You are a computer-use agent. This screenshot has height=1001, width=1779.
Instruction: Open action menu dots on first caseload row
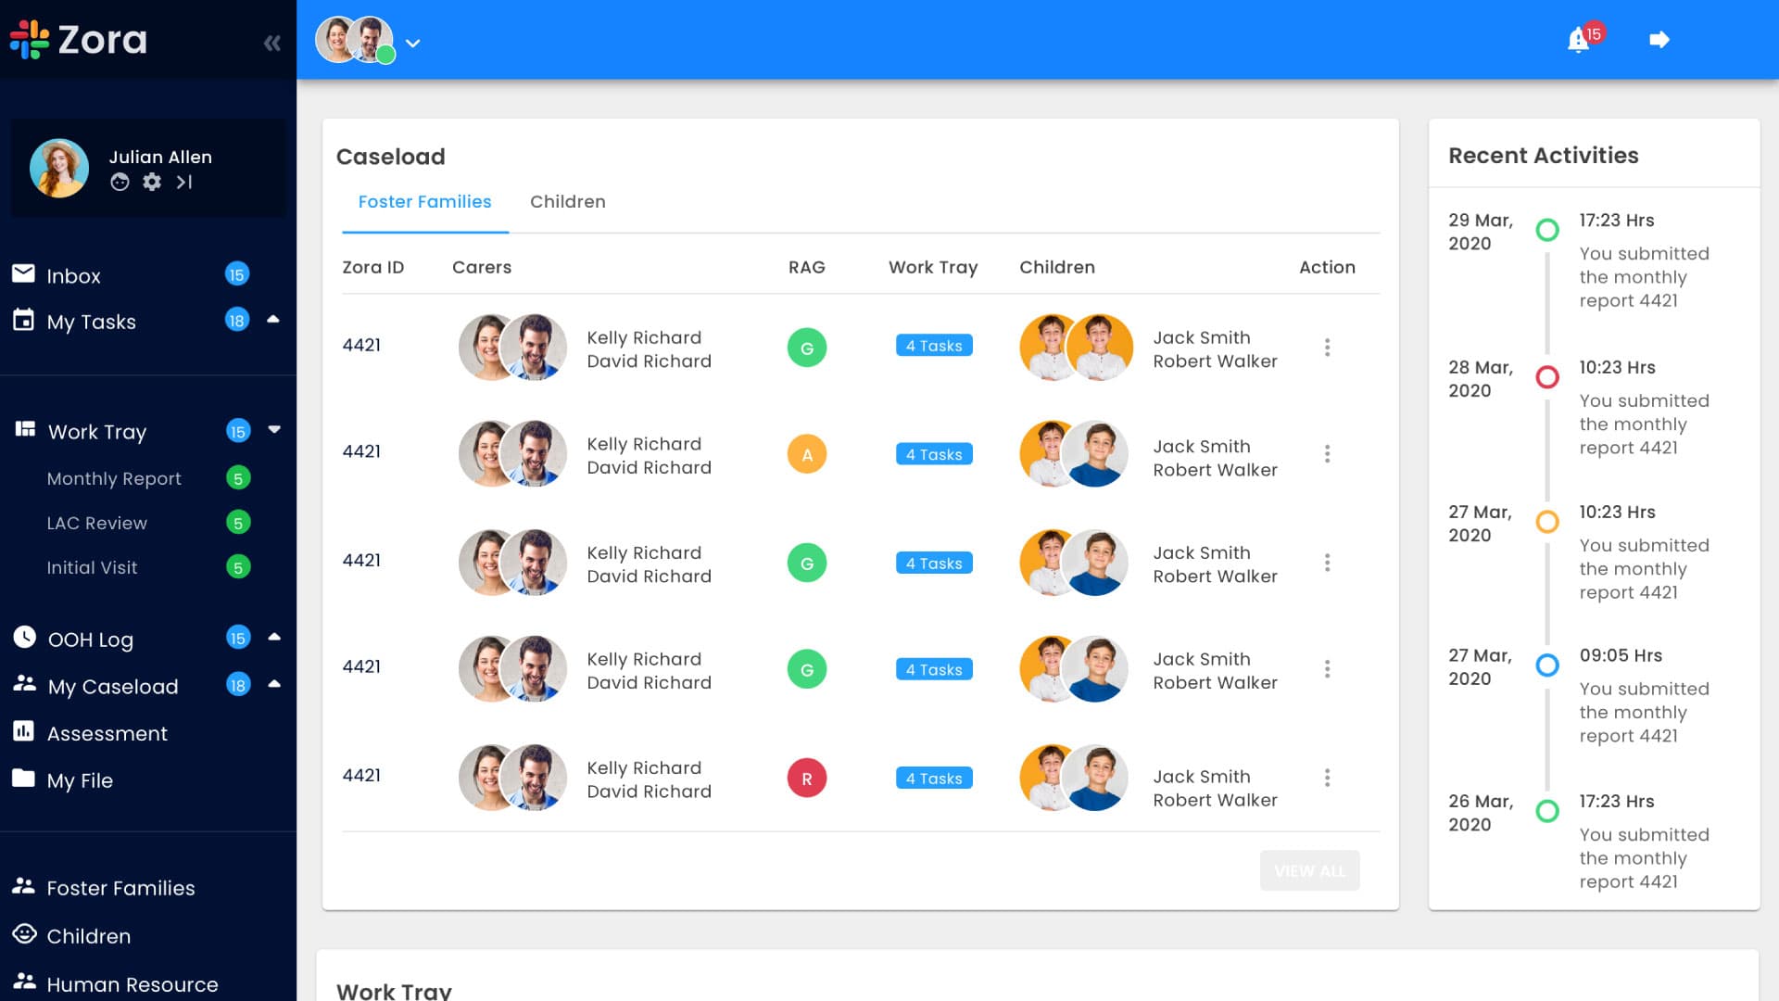point(1328,347)
